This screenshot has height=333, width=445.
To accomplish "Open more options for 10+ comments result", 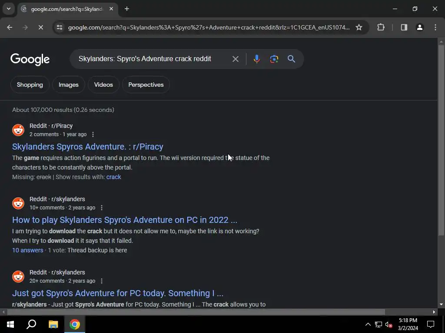I will (102, 208).
